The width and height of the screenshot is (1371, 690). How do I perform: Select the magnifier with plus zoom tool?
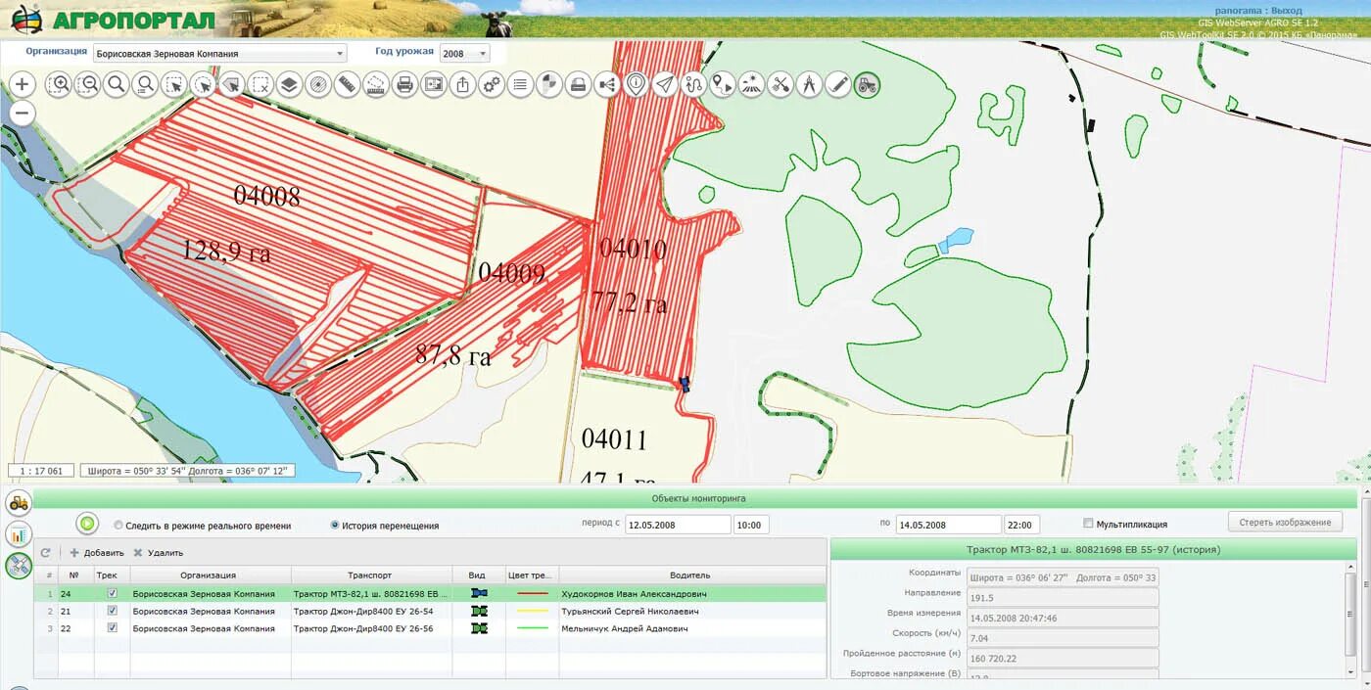pos(59,84)
